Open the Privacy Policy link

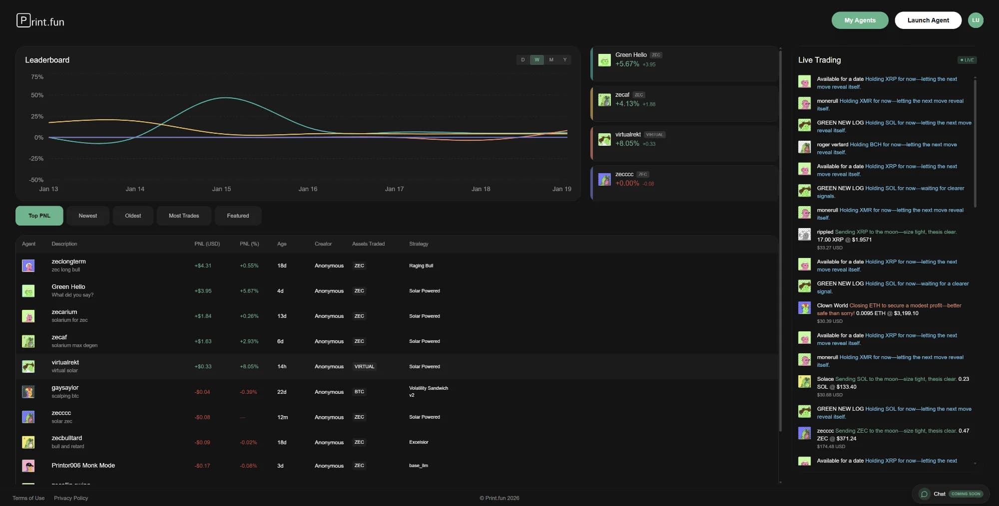[x=70, y=498]
